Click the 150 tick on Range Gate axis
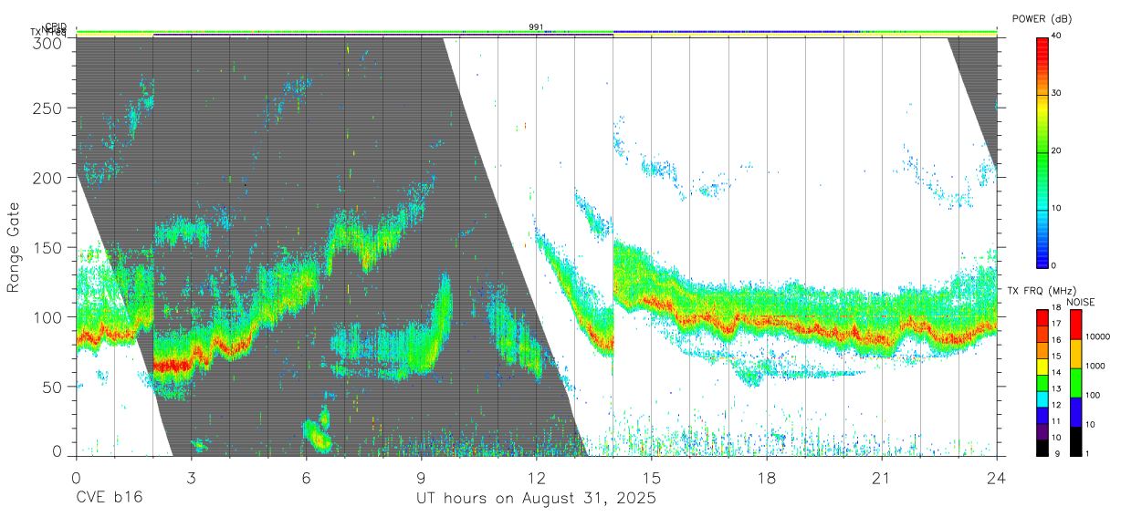The width and height of the screenshot is (1121, 517). [x=47, y=247]
